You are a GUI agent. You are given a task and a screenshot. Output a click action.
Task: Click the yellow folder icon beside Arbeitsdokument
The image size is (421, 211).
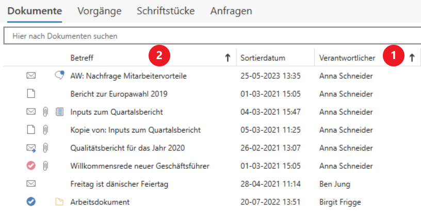point(59,202)
